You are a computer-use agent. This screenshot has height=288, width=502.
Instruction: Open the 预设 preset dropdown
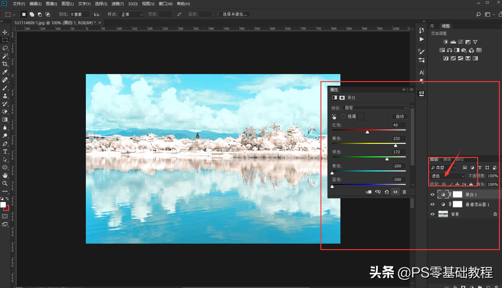[375, 108]
